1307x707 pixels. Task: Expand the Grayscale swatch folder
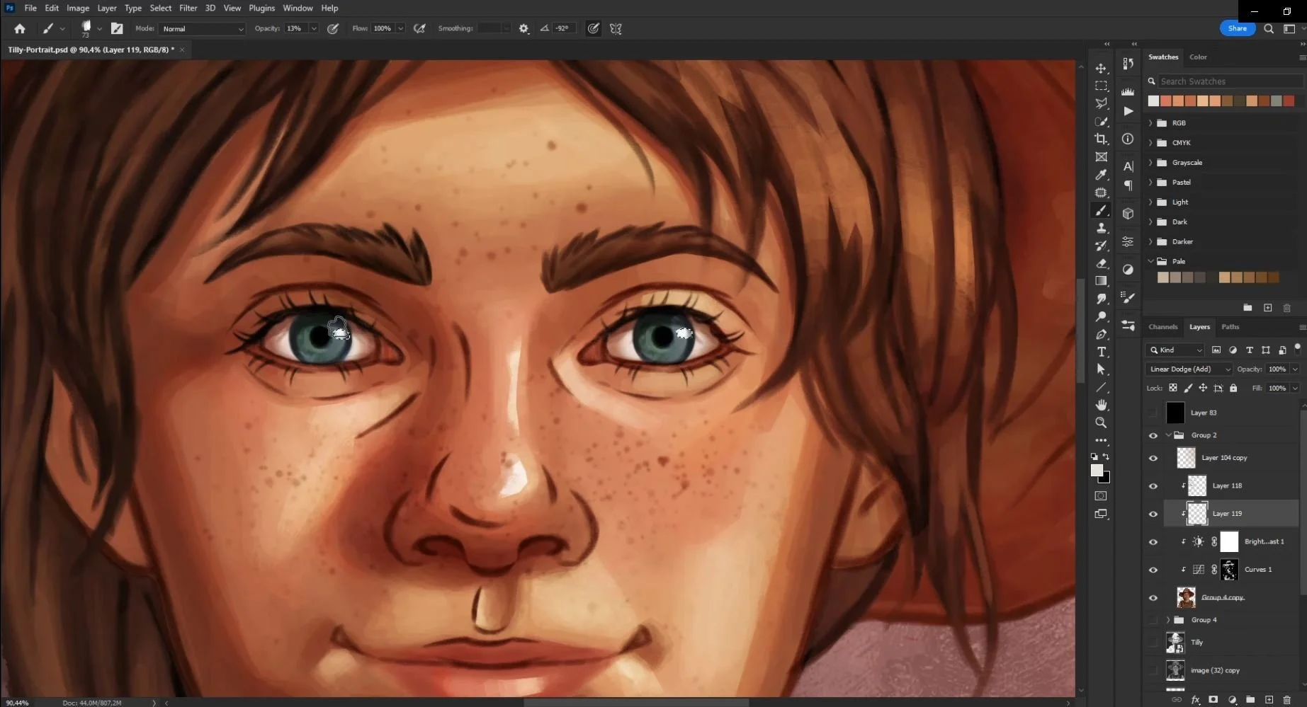(1150, 163)
